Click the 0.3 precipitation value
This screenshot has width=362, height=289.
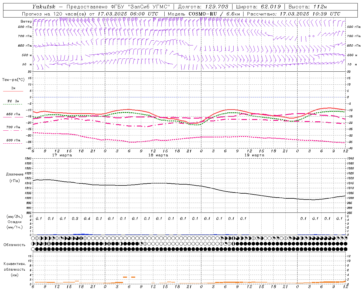75,218
